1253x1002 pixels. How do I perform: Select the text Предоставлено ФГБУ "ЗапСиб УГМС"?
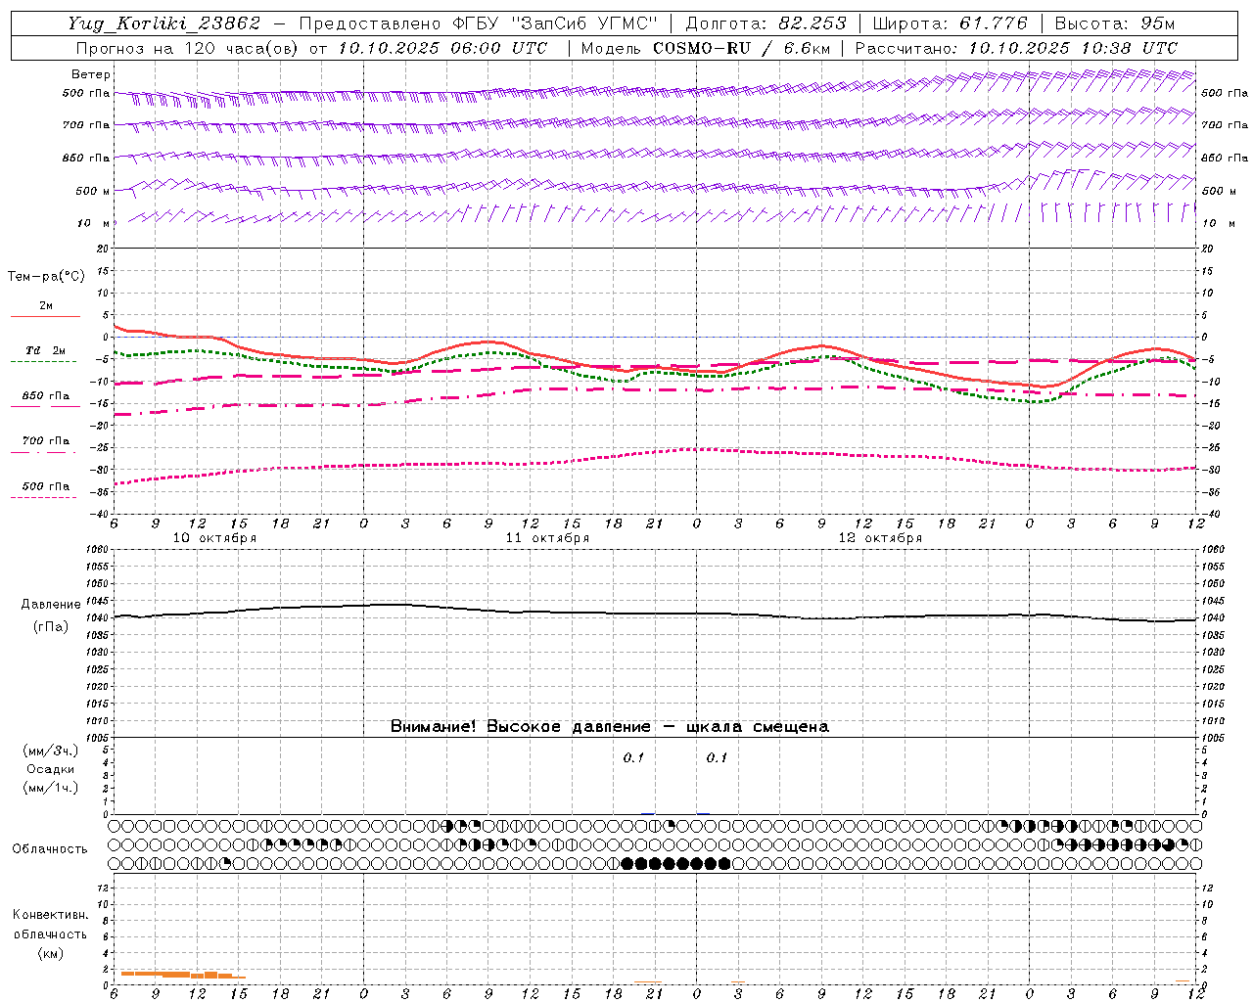click(x=478, y=23)
